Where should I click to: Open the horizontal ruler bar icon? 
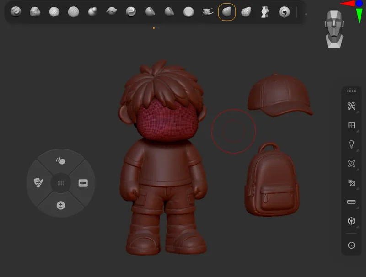tap(351, 202)
